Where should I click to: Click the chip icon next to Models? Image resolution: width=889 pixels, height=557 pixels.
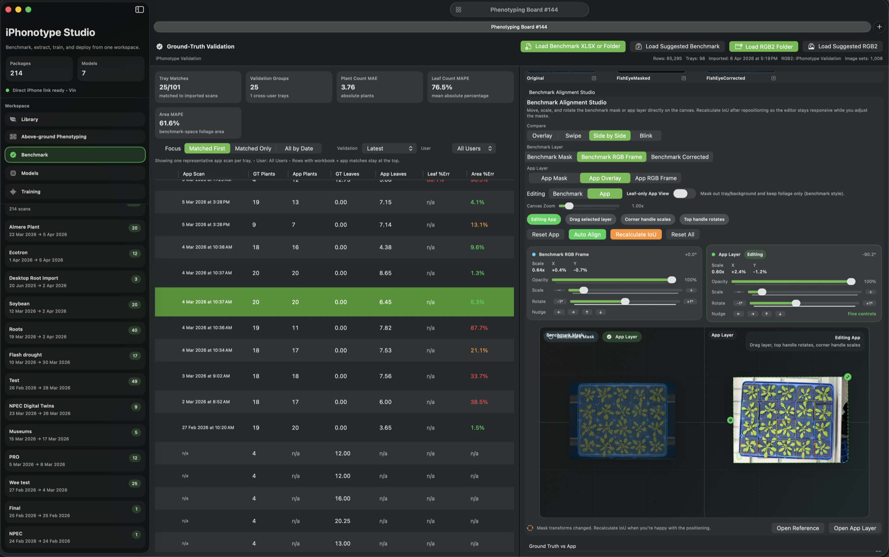click(x=13, y=173)
